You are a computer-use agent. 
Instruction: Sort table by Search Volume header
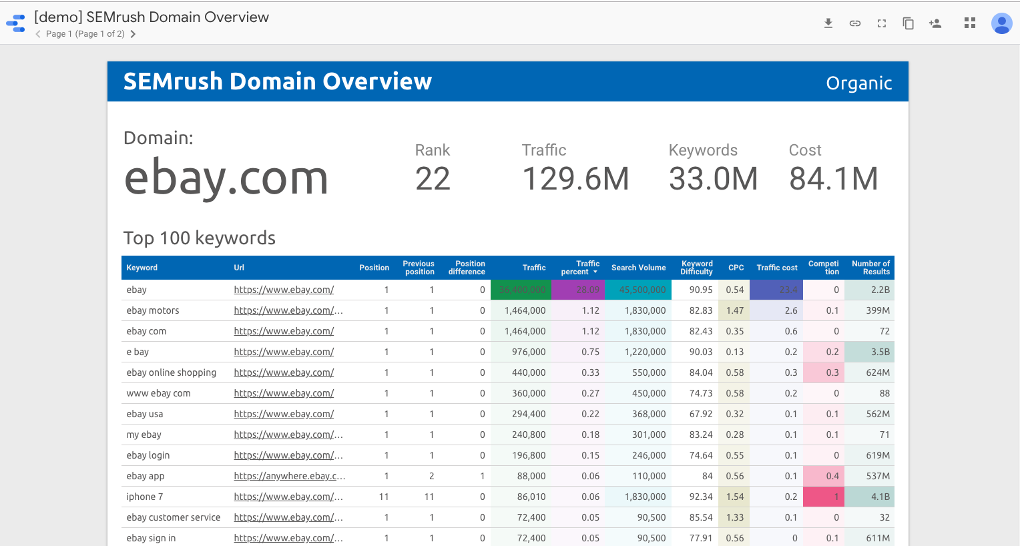point(638,268)
